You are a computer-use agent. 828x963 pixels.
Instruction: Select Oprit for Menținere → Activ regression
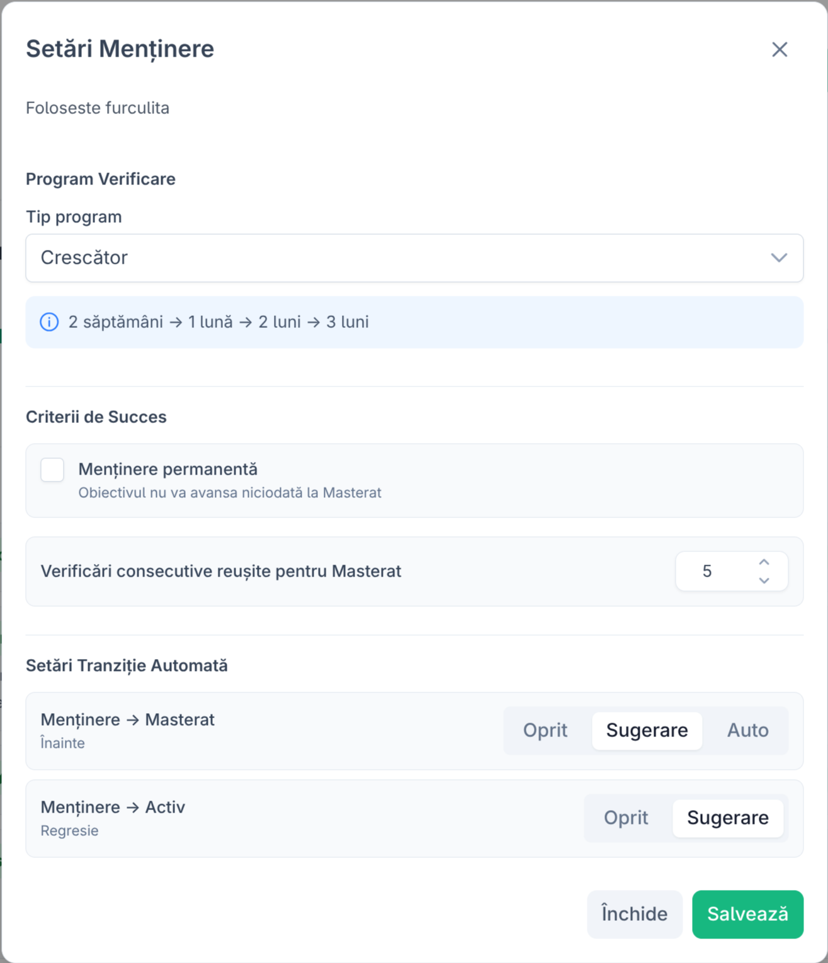[626, 818]
